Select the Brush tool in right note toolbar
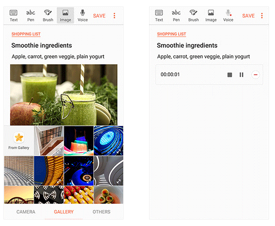The image size is (275, 226). (x=193, y=16)
